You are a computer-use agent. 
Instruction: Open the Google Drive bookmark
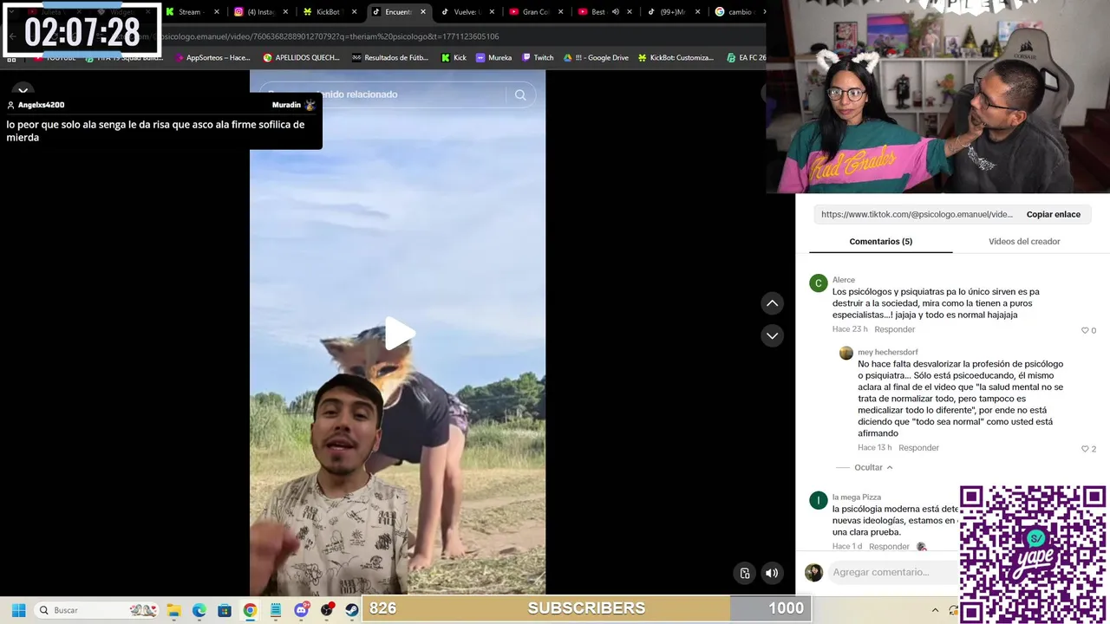[596, 58]
